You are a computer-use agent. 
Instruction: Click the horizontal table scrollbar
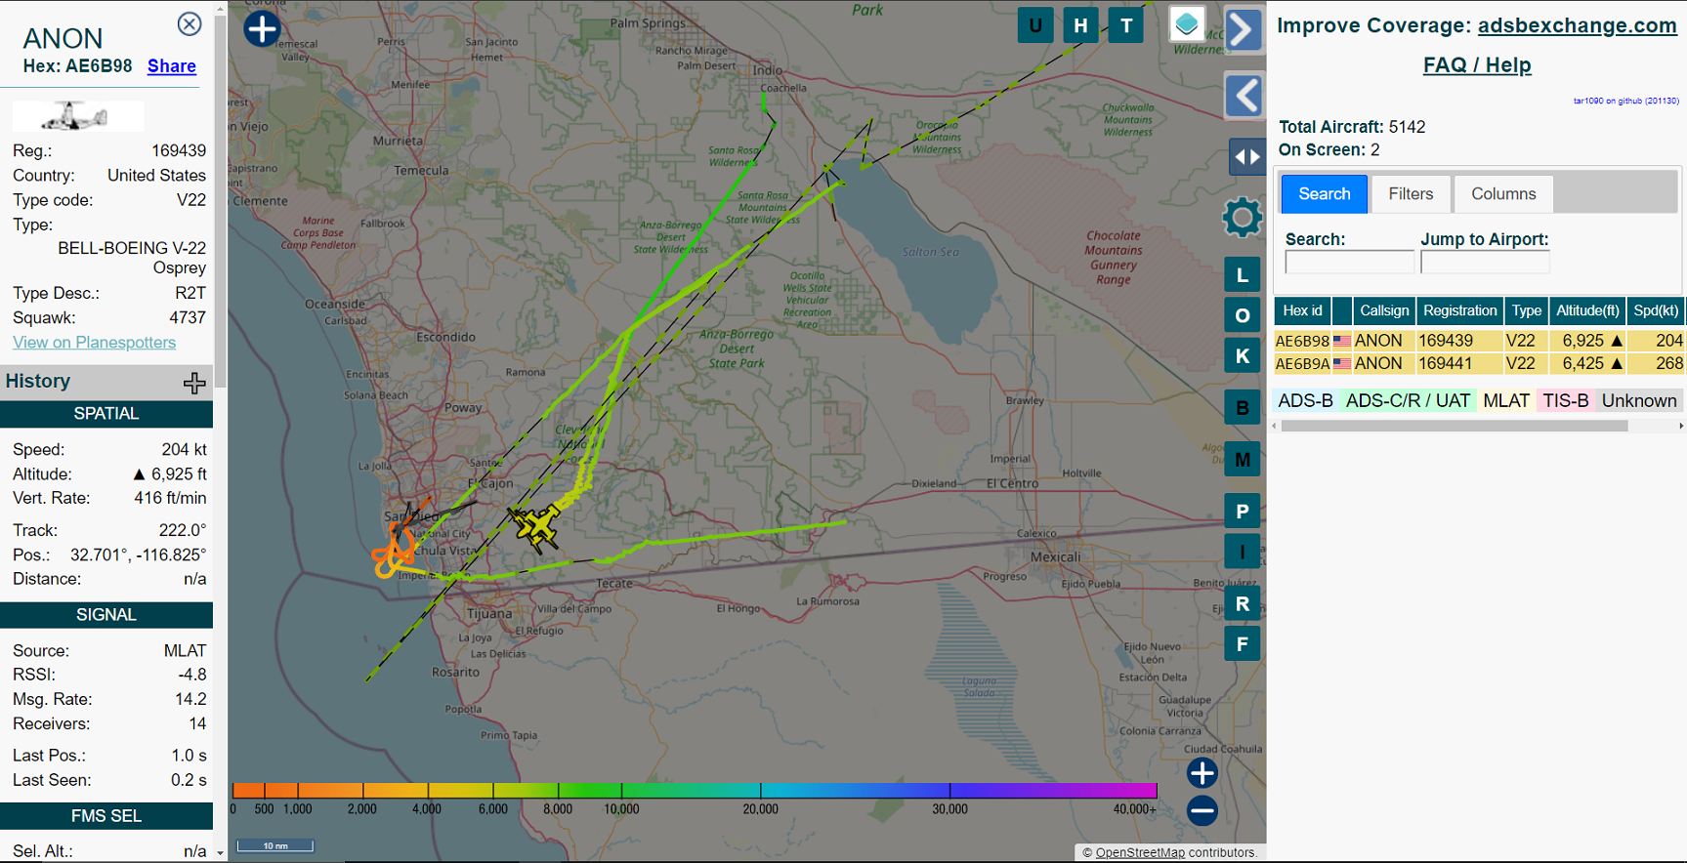pos(1454,426)
